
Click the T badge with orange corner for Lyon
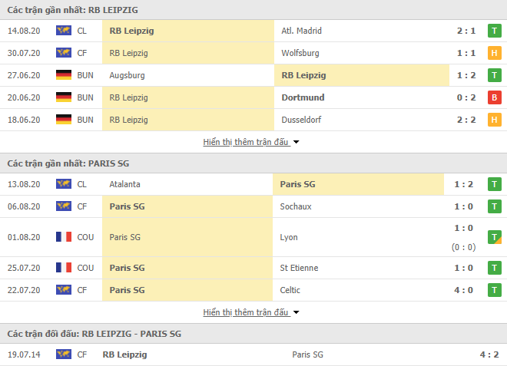tap(495, 237)
